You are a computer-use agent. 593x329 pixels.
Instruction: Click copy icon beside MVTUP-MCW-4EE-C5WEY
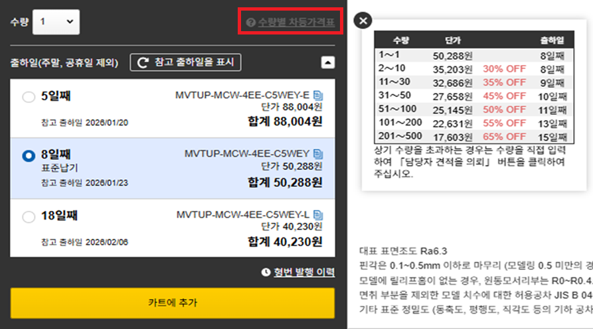[317, 154]
